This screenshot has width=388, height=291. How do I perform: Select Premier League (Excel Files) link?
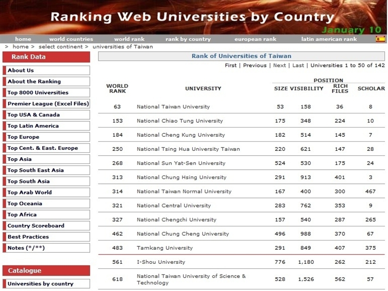48,104
